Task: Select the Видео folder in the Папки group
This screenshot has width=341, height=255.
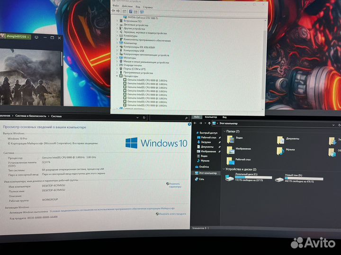Action: click(235, 139)
